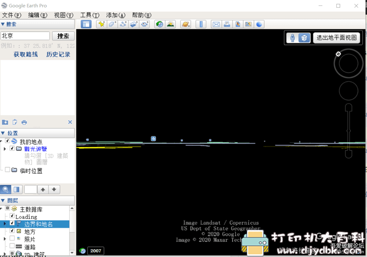Click the places search magnifier button
Viewport: 367px width, 257px height.
(6, 189)
